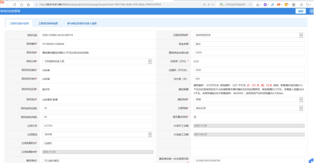The height and width of the screenshot is (163, 314).
Task: Click the 总面积 field showing 3000
Action: click(249, 70)
